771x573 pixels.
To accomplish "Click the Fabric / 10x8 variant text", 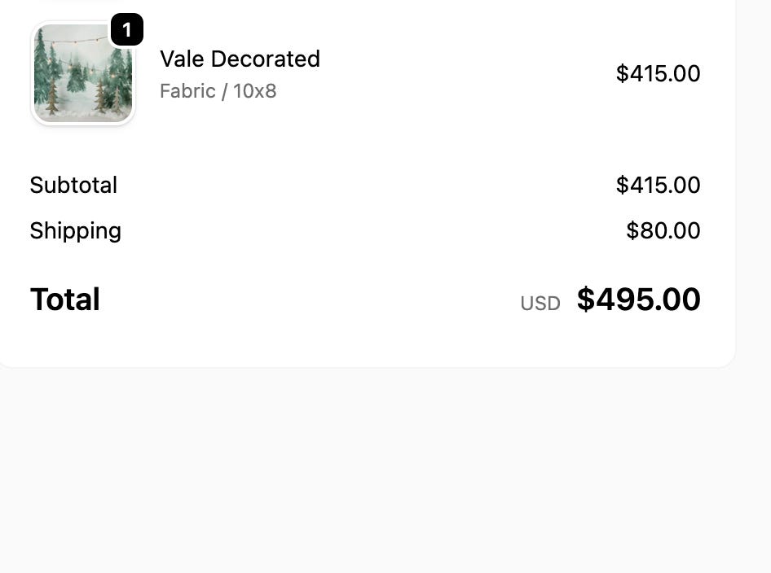I will pyautogui.click(x=218, y=91).
